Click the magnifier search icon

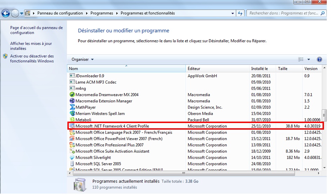pos(323,13)
